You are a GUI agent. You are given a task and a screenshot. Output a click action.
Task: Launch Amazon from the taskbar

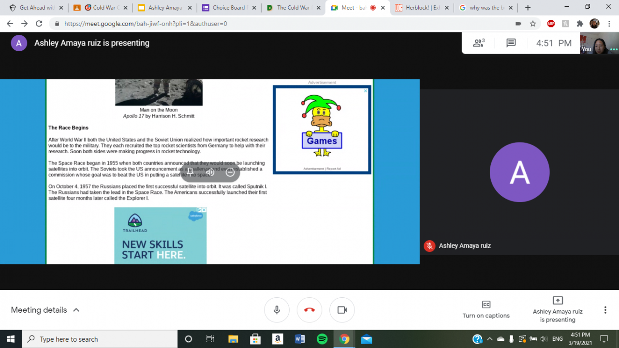pyautogui.click(x=278, y=339)
